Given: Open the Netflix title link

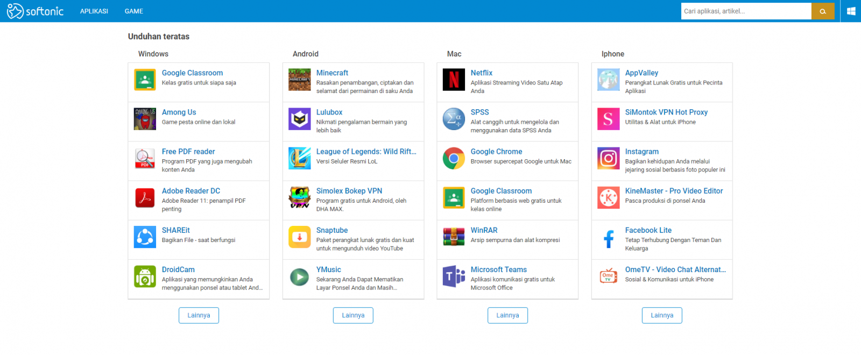Looking at the screenshot, I should pos(482,73).
